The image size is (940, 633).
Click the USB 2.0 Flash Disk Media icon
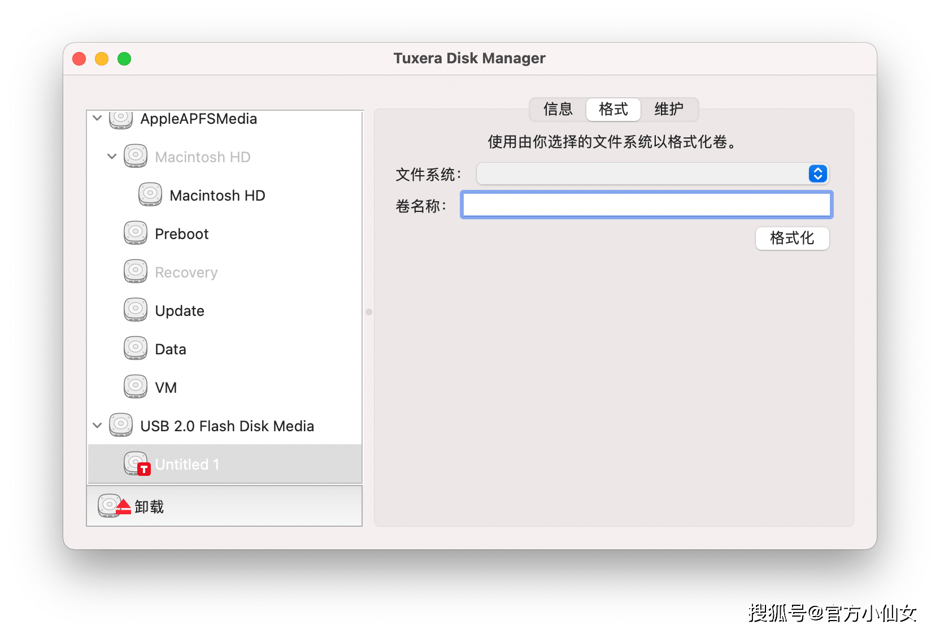[121, 426]
